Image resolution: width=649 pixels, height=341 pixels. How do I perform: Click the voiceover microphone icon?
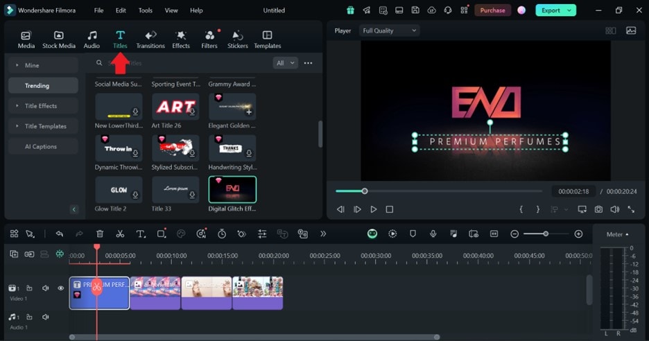[x=433, y=234]
